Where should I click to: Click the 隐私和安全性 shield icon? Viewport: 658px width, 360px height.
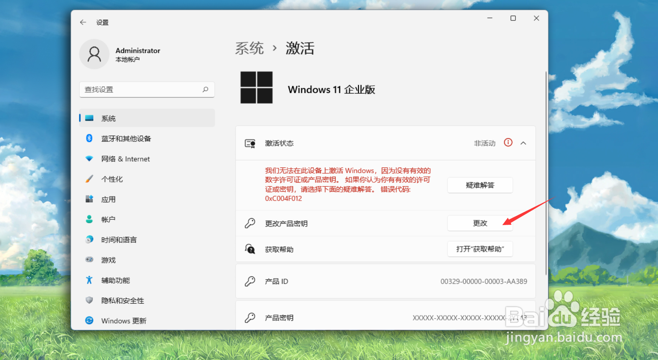click(x=89, y=300)
